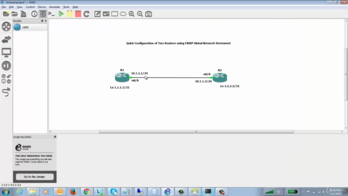Toggle show interface labels button

click(x=43, y=14)
